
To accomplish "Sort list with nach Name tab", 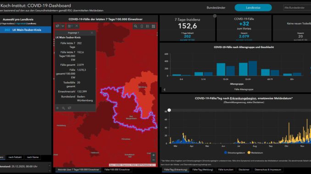I will click(x=33, y=157).
